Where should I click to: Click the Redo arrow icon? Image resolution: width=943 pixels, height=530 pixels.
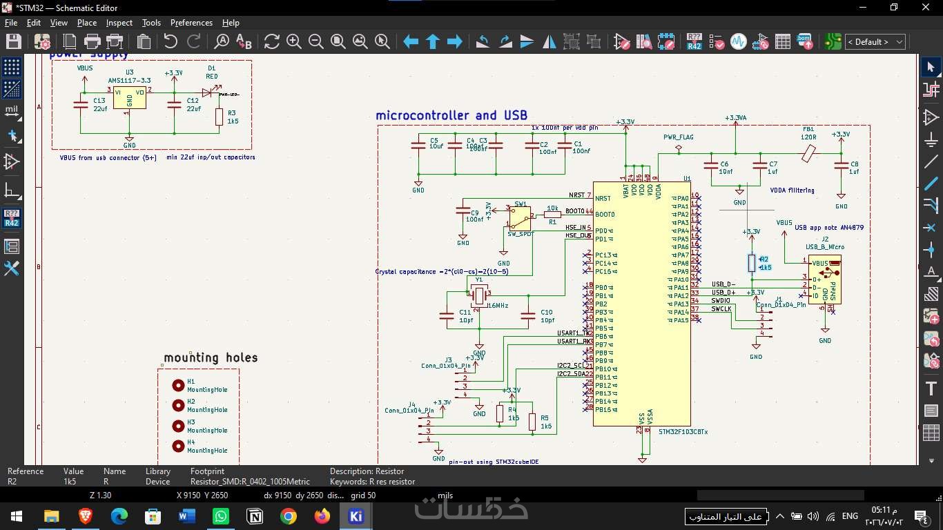pos(194,41)
